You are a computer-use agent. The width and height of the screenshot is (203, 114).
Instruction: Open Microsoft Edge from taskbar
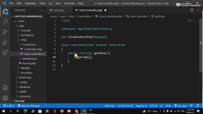[25, 111]
